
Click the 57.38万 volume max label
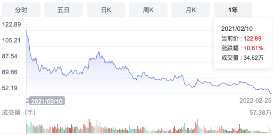pyautogui.click(x=260, y=113)
